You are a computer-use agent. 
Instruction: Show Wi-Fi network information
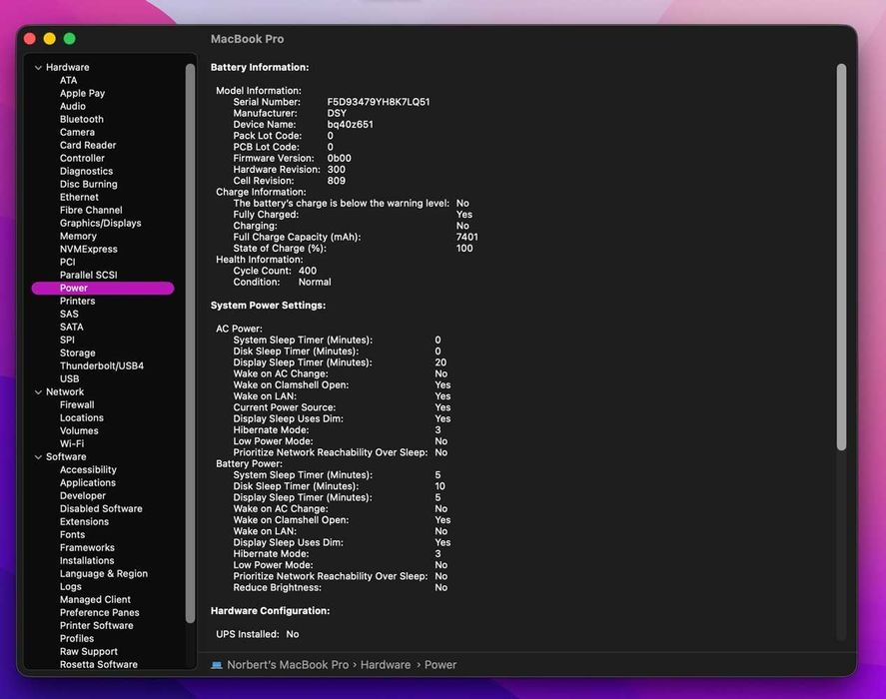point(72,444)
